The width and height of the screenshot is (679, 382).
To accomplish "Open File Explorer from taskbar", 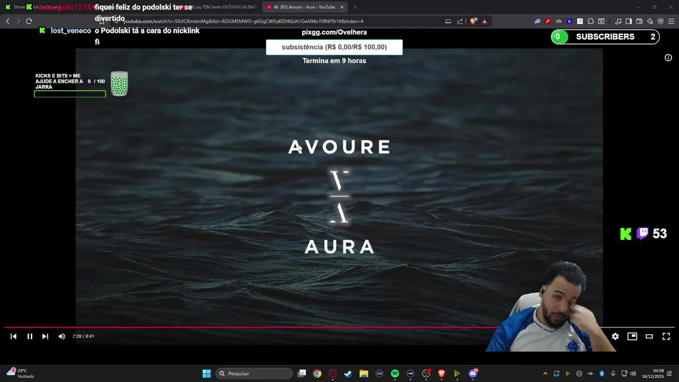I will coord(364,374).
